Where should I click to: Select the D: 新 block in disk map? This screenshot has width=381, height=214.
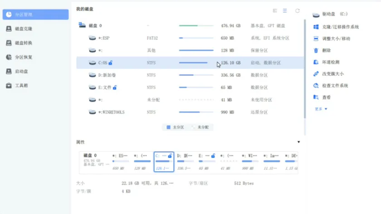[x=185, y=162]
